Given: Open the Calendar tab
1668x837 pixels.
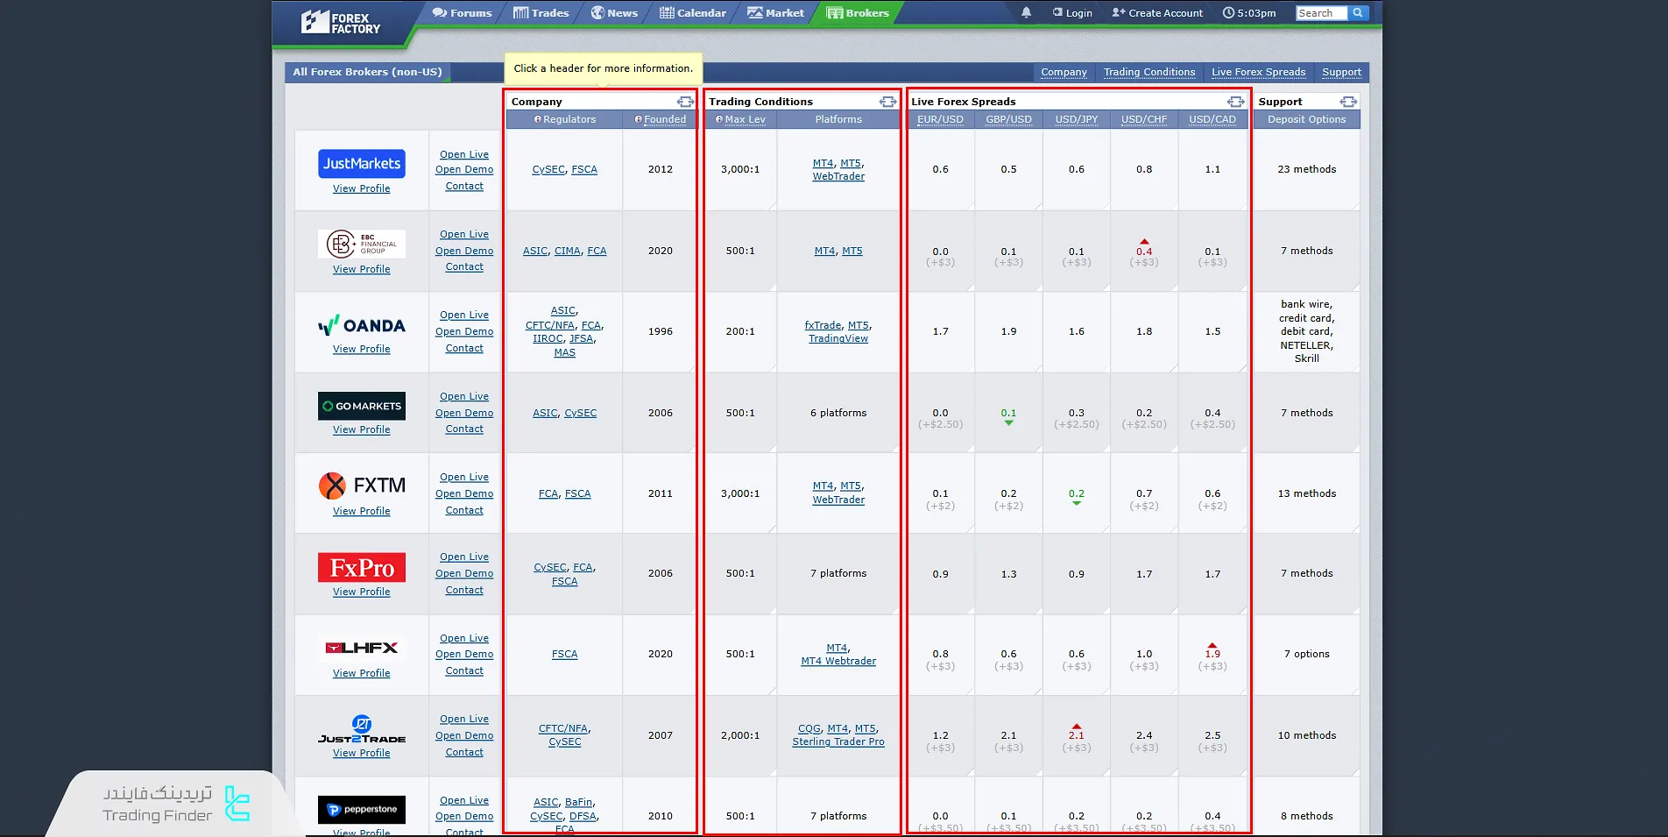Looking at the screenshot, I should pos(693,13).
